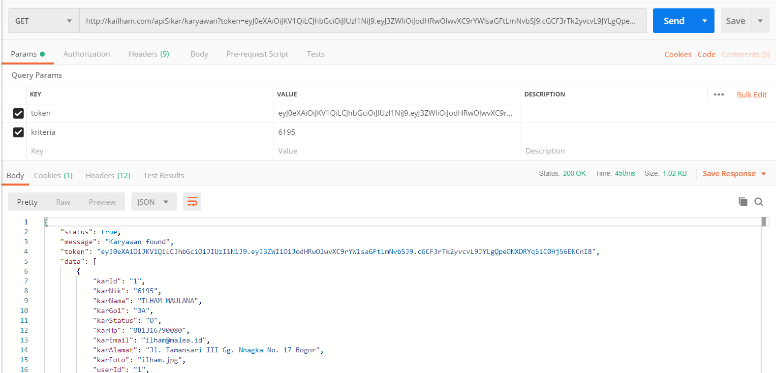Open the Save Response dropdown

734,174
